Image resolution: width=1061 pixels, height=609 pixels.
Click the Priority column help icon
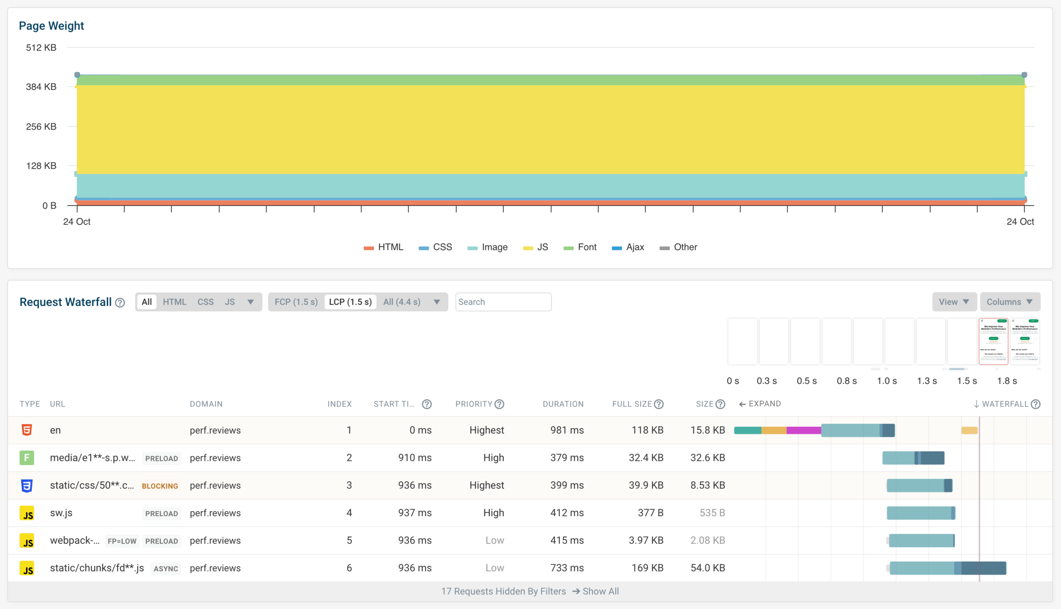[499, 404]
